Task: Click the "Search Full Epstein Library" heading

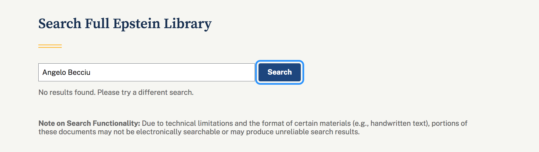Action: tap(125, 24)
